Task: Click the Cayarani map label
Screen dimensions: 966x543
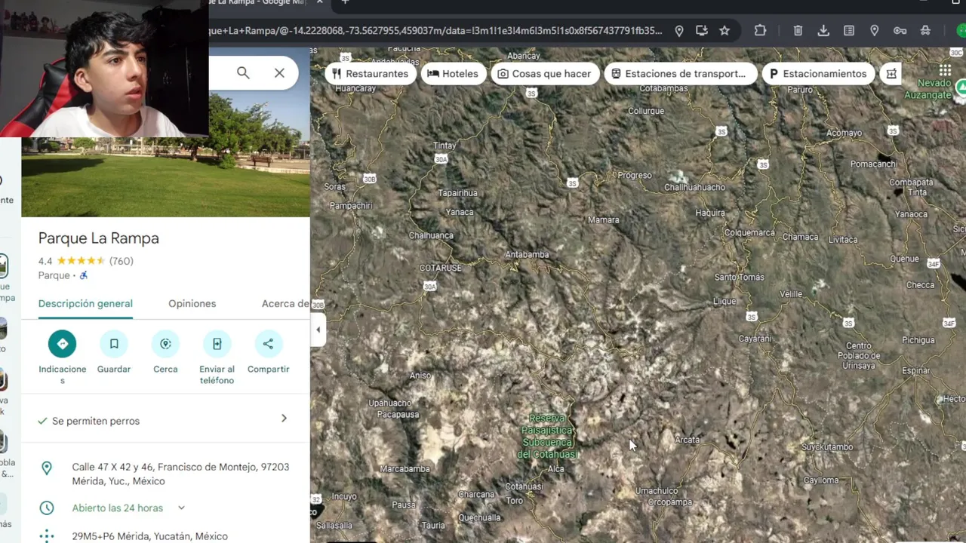Action: coord(755,339)
